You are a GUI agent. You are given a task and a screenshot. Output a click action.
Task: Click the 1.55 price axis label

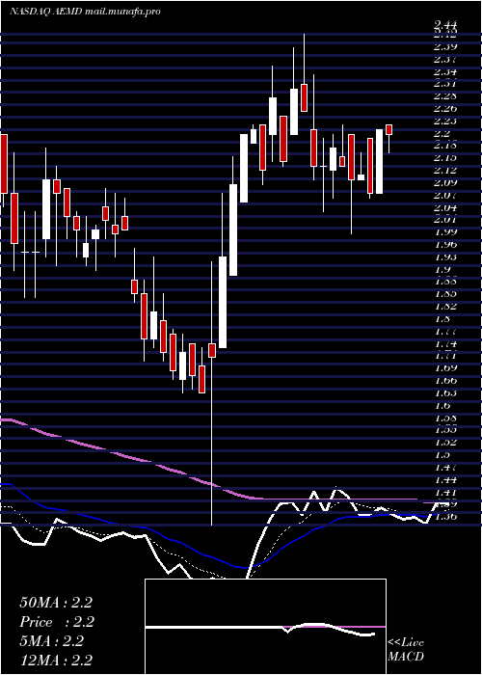[445, 430]
